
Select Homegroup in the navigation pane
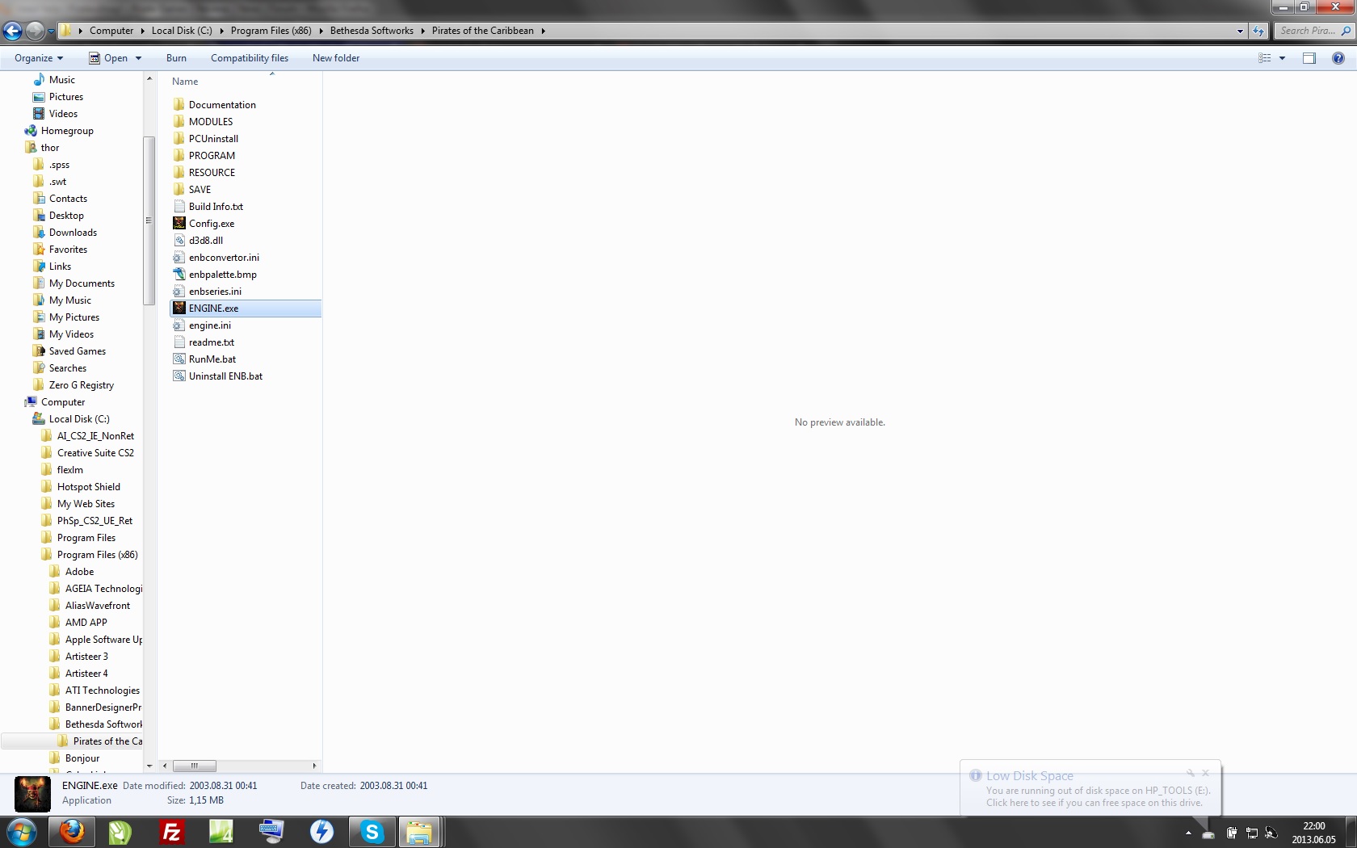[x=67, y=131]
